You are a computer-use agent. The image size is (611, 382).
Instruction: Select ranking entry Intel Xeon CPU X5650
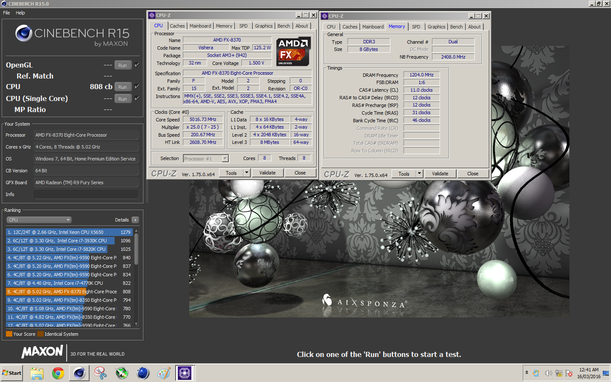[69, 232]
